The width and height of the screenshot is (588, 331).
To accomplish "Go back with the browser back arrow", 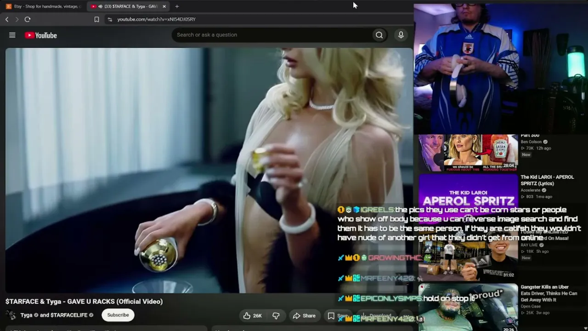I will [7, 19].
